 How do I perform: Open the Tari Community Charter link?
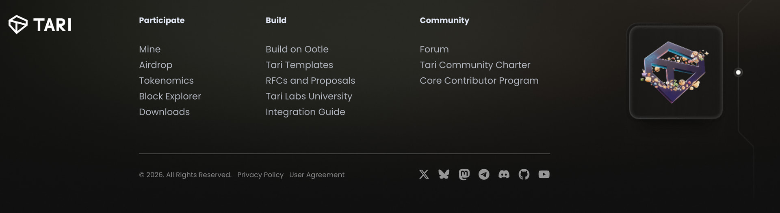(475, 65)
